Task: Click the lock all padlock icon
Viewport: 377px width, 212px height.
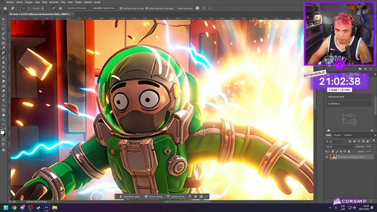Action: (349, 152)
